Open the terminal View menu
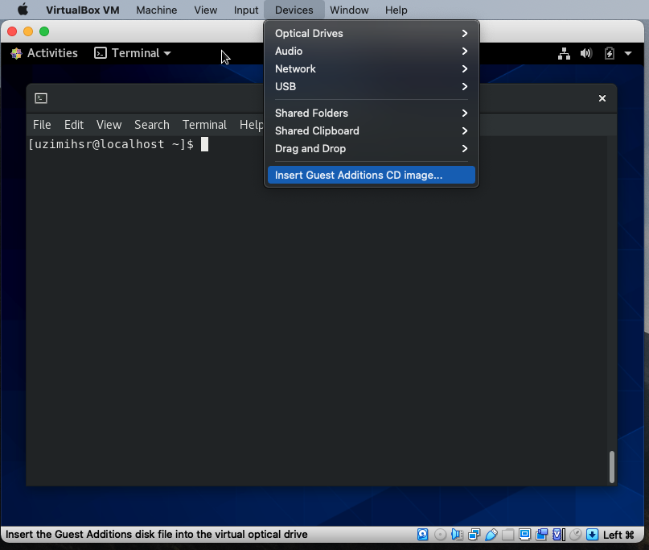The image size is (649, 550). 109,125
